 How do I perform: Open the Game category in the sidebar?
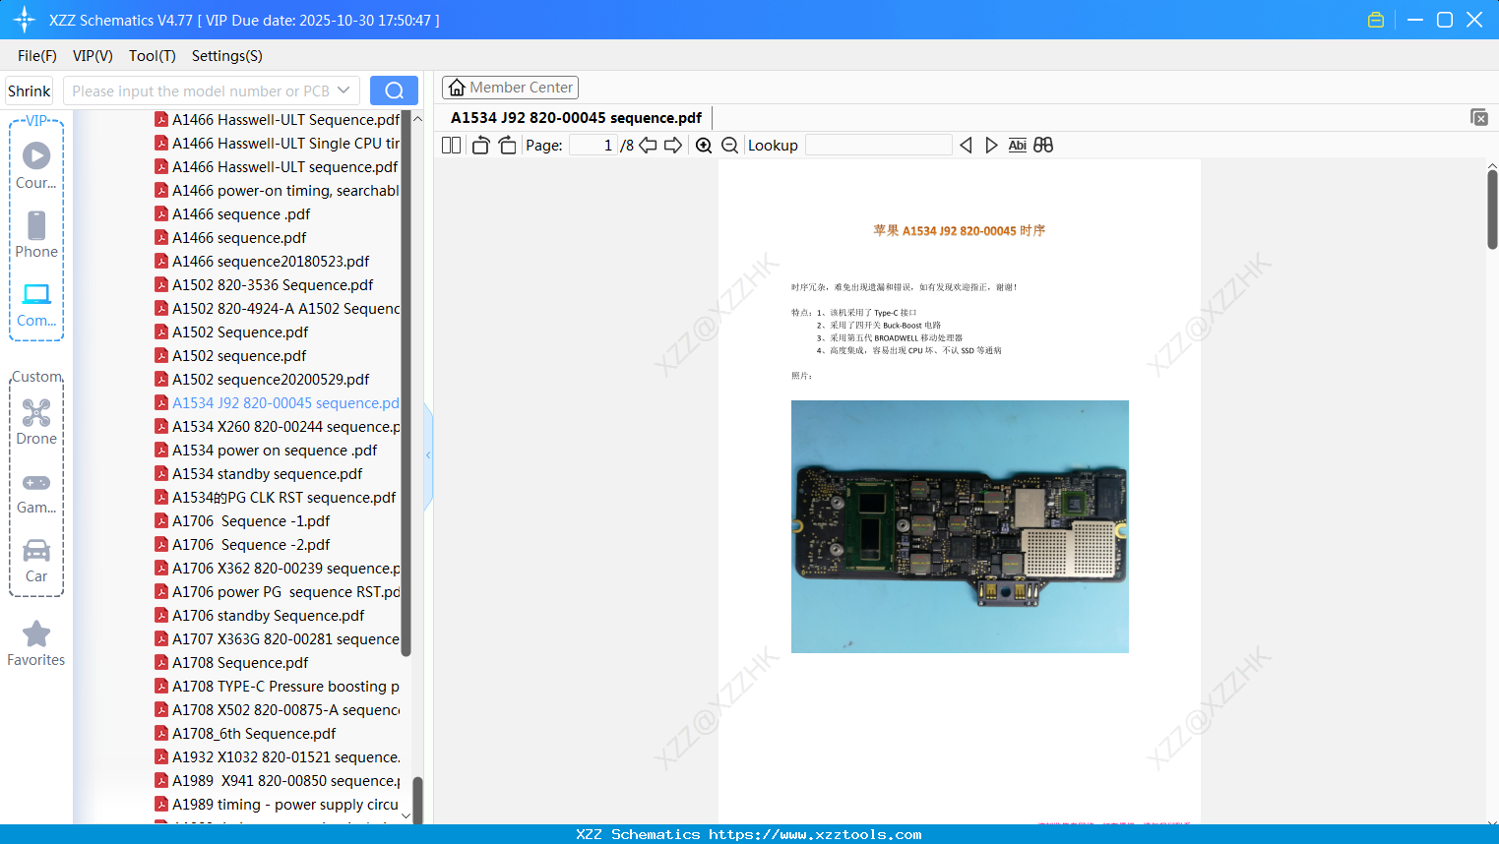point(36,492)
